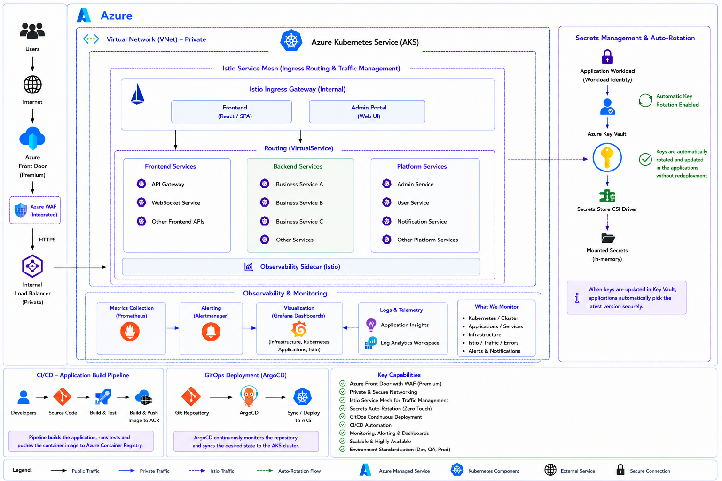Click the API Gateway pod icon
This screenshot has width=722, height=481.
point(141,184)
